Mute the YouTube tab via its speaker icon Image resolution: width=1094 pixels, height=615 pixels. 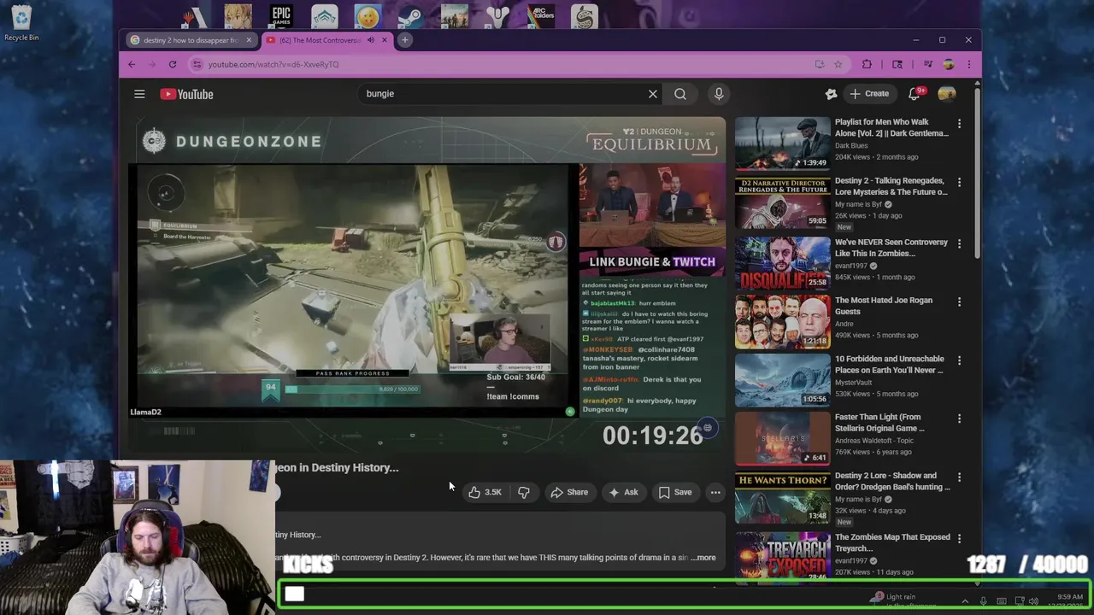[x=371, y=40]
